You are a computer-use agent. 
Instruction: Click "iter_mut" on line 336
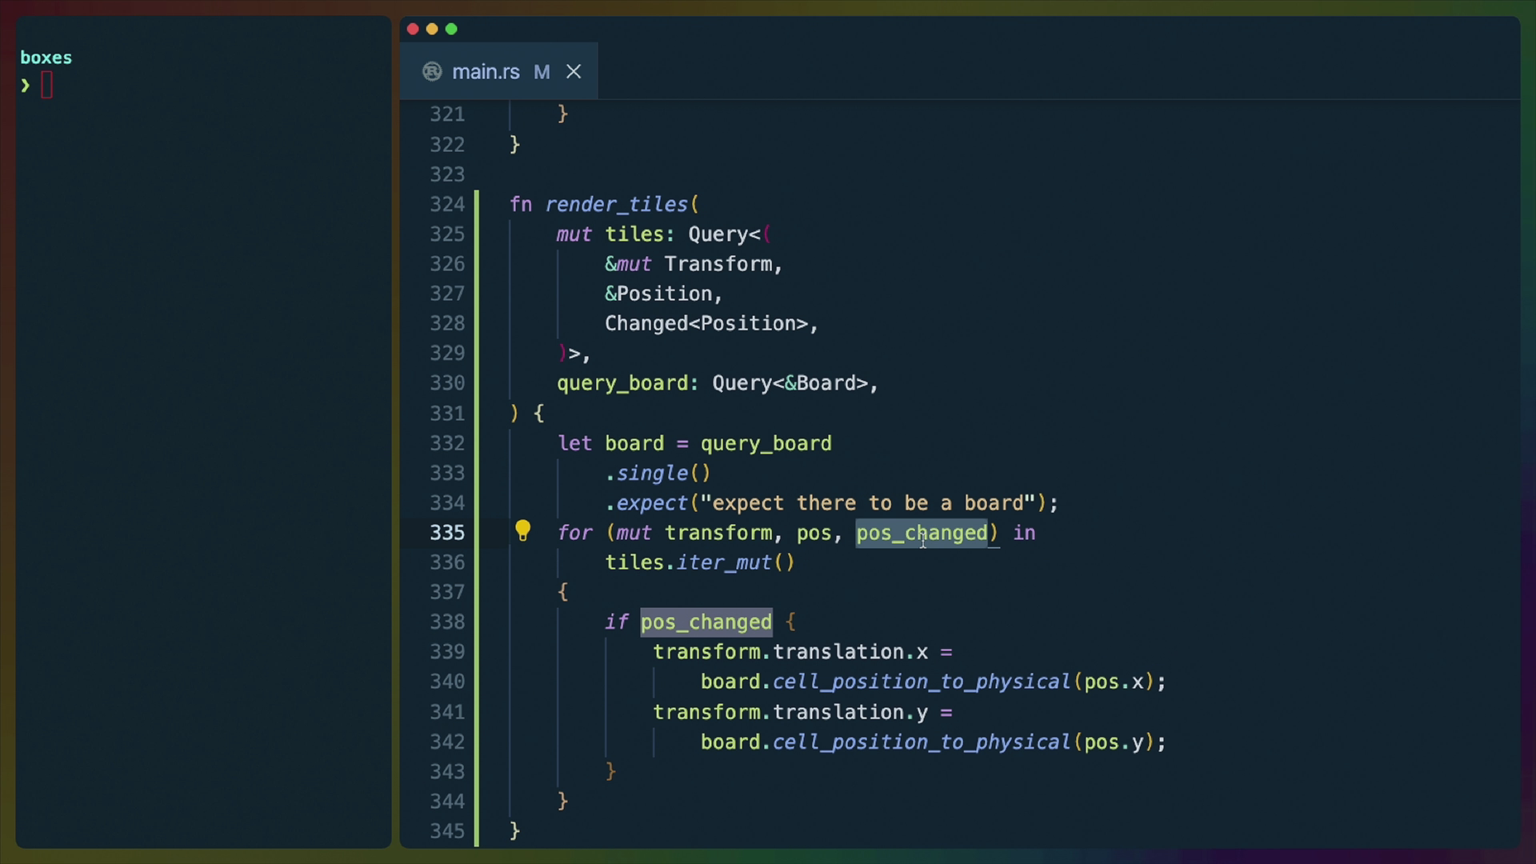tap(726, 562)
